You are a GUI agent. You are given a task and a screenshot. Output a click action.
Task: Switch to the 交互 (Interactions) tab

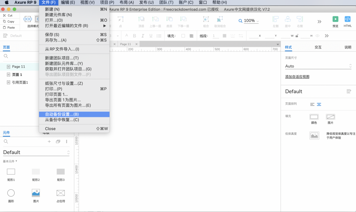point(318,47)
